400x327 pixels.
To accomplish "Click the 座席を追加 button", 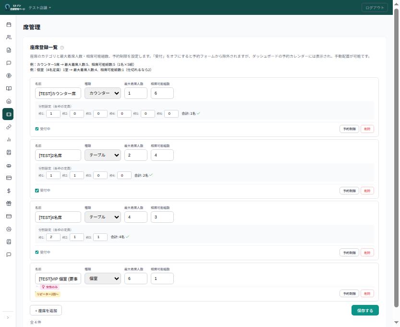I will point(46,311).
